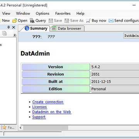Click the Version header cell

[x=56, y=67]
